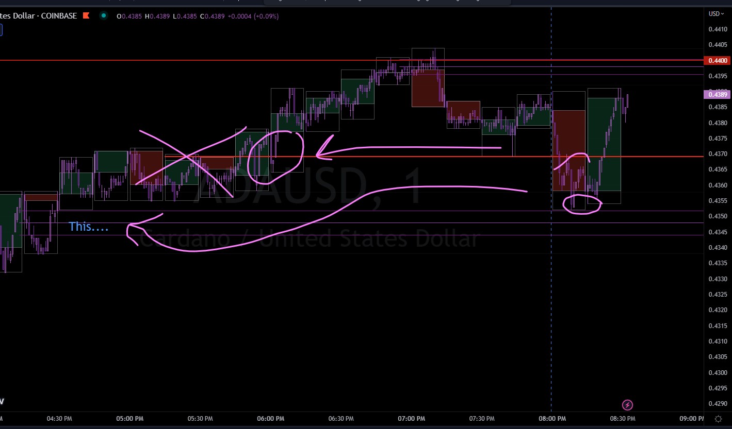Image resolution: width=732 pixels, height=429 pixels.
Task: Click the 0.4345 price scale label
Action: click(718, 232)
